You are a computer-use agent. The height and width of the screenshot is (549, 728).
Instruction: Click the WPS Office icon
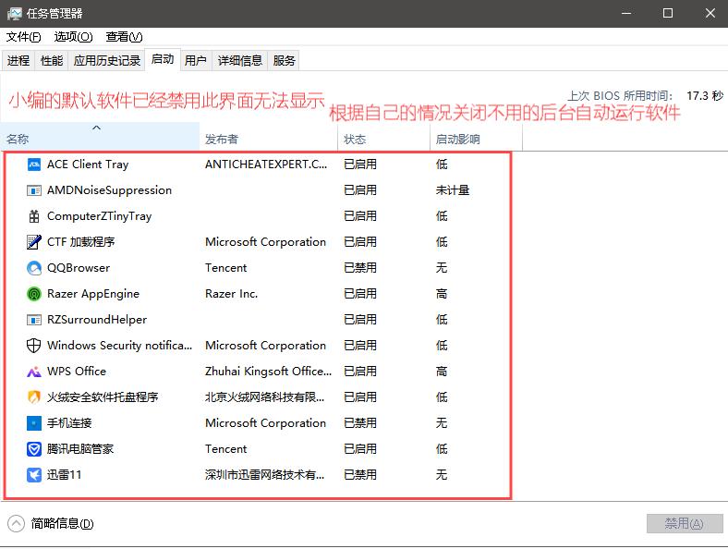34,372
